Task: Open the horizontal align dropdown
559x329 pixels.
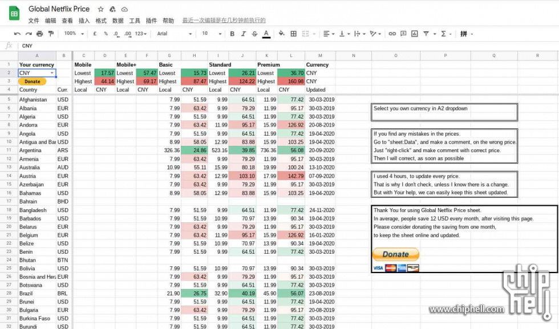Action: (x=329, y=34)
